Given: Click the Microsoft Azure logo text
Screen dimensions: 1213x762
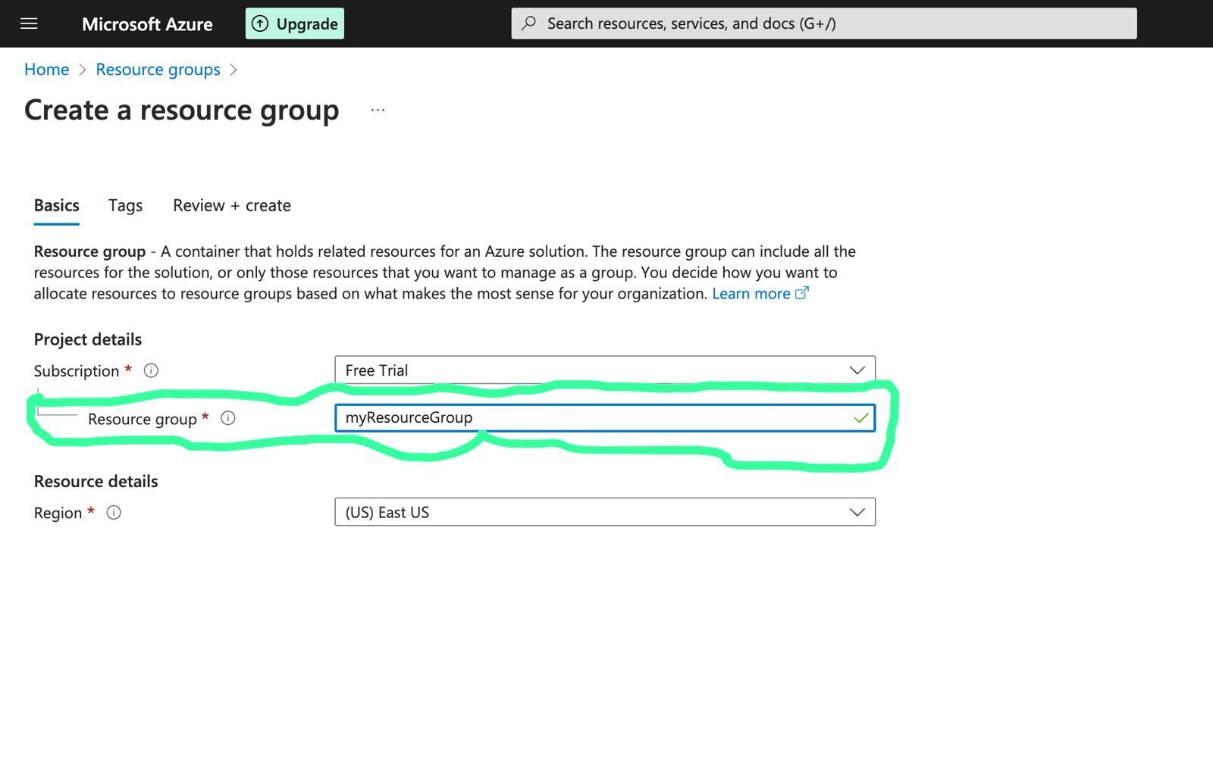Looking at the screenshot, I should pos(147,24).
